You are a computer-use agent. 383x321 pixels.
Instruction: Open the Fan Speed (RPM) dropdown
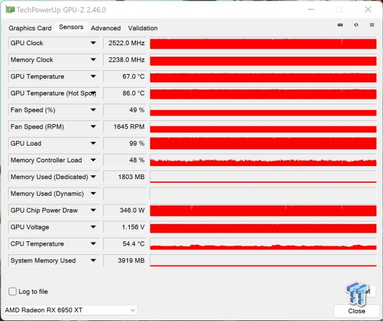pos(93,127)
